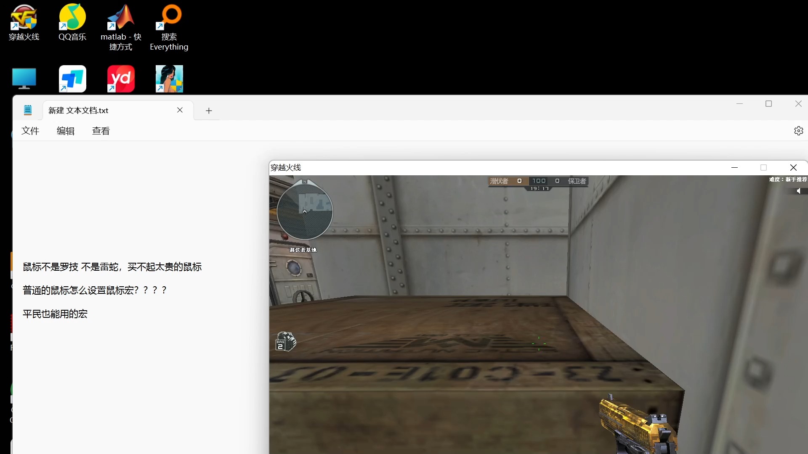Viewport: 808px width, 454px height.
Task: Open the computer monitor desktop icon
Action: pos(24,79)
